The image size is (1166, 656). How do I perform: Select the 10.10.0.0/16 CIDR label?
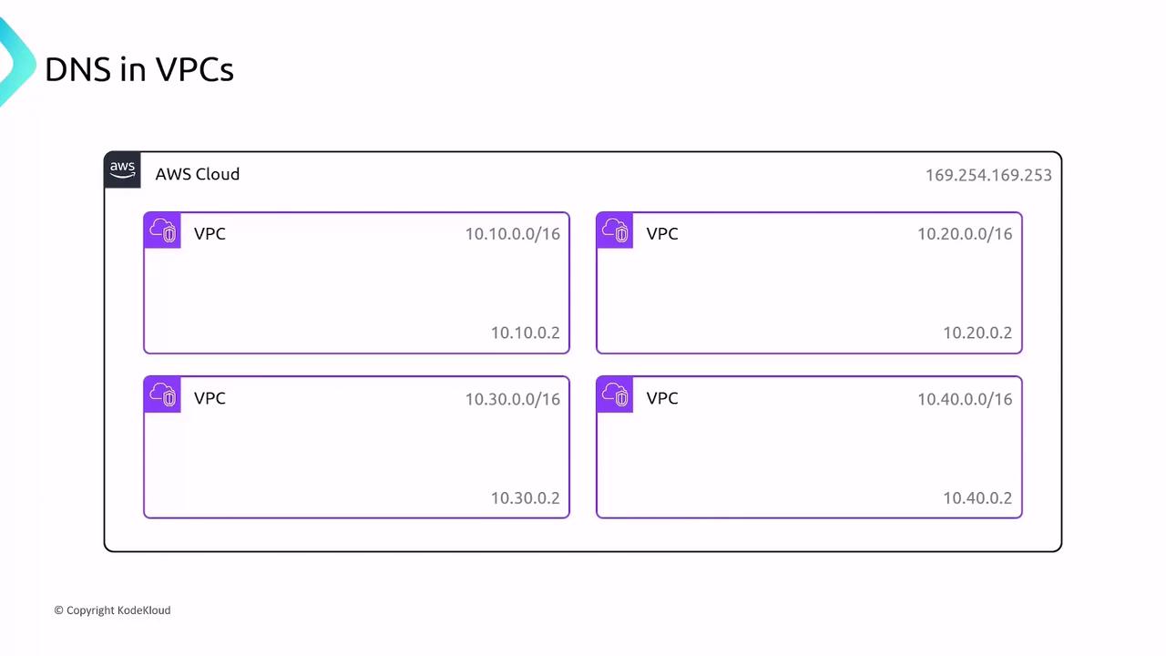click(x=512, y=234)
